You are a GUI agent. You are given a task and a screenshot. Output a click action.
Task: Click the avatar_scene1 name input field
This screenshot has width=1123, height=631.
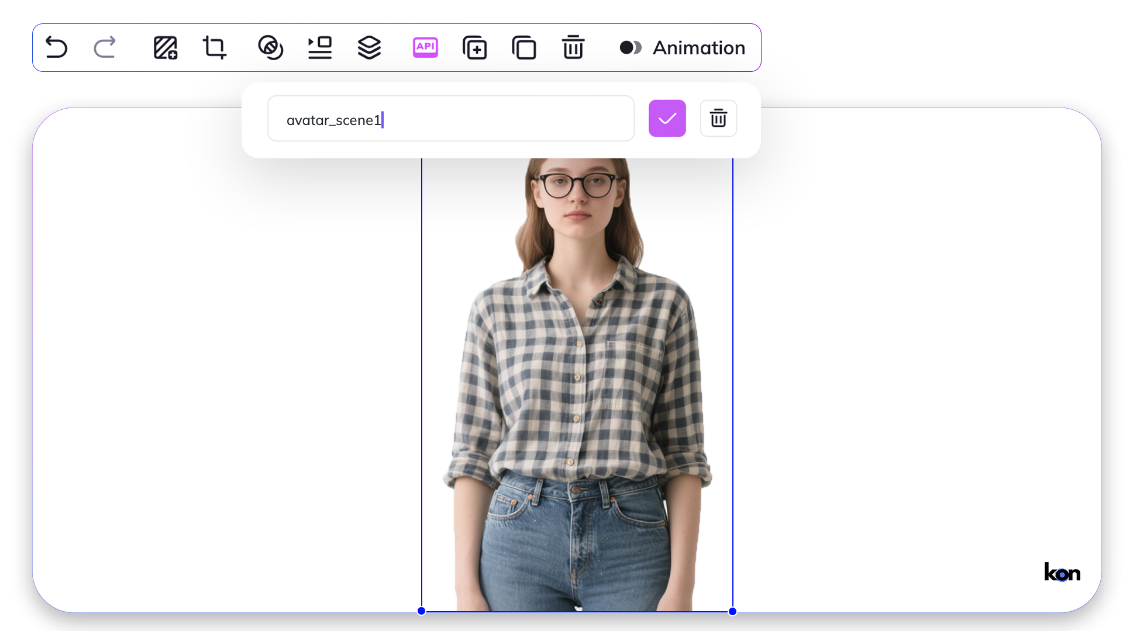pyautogui.click(x=450, y=119)
